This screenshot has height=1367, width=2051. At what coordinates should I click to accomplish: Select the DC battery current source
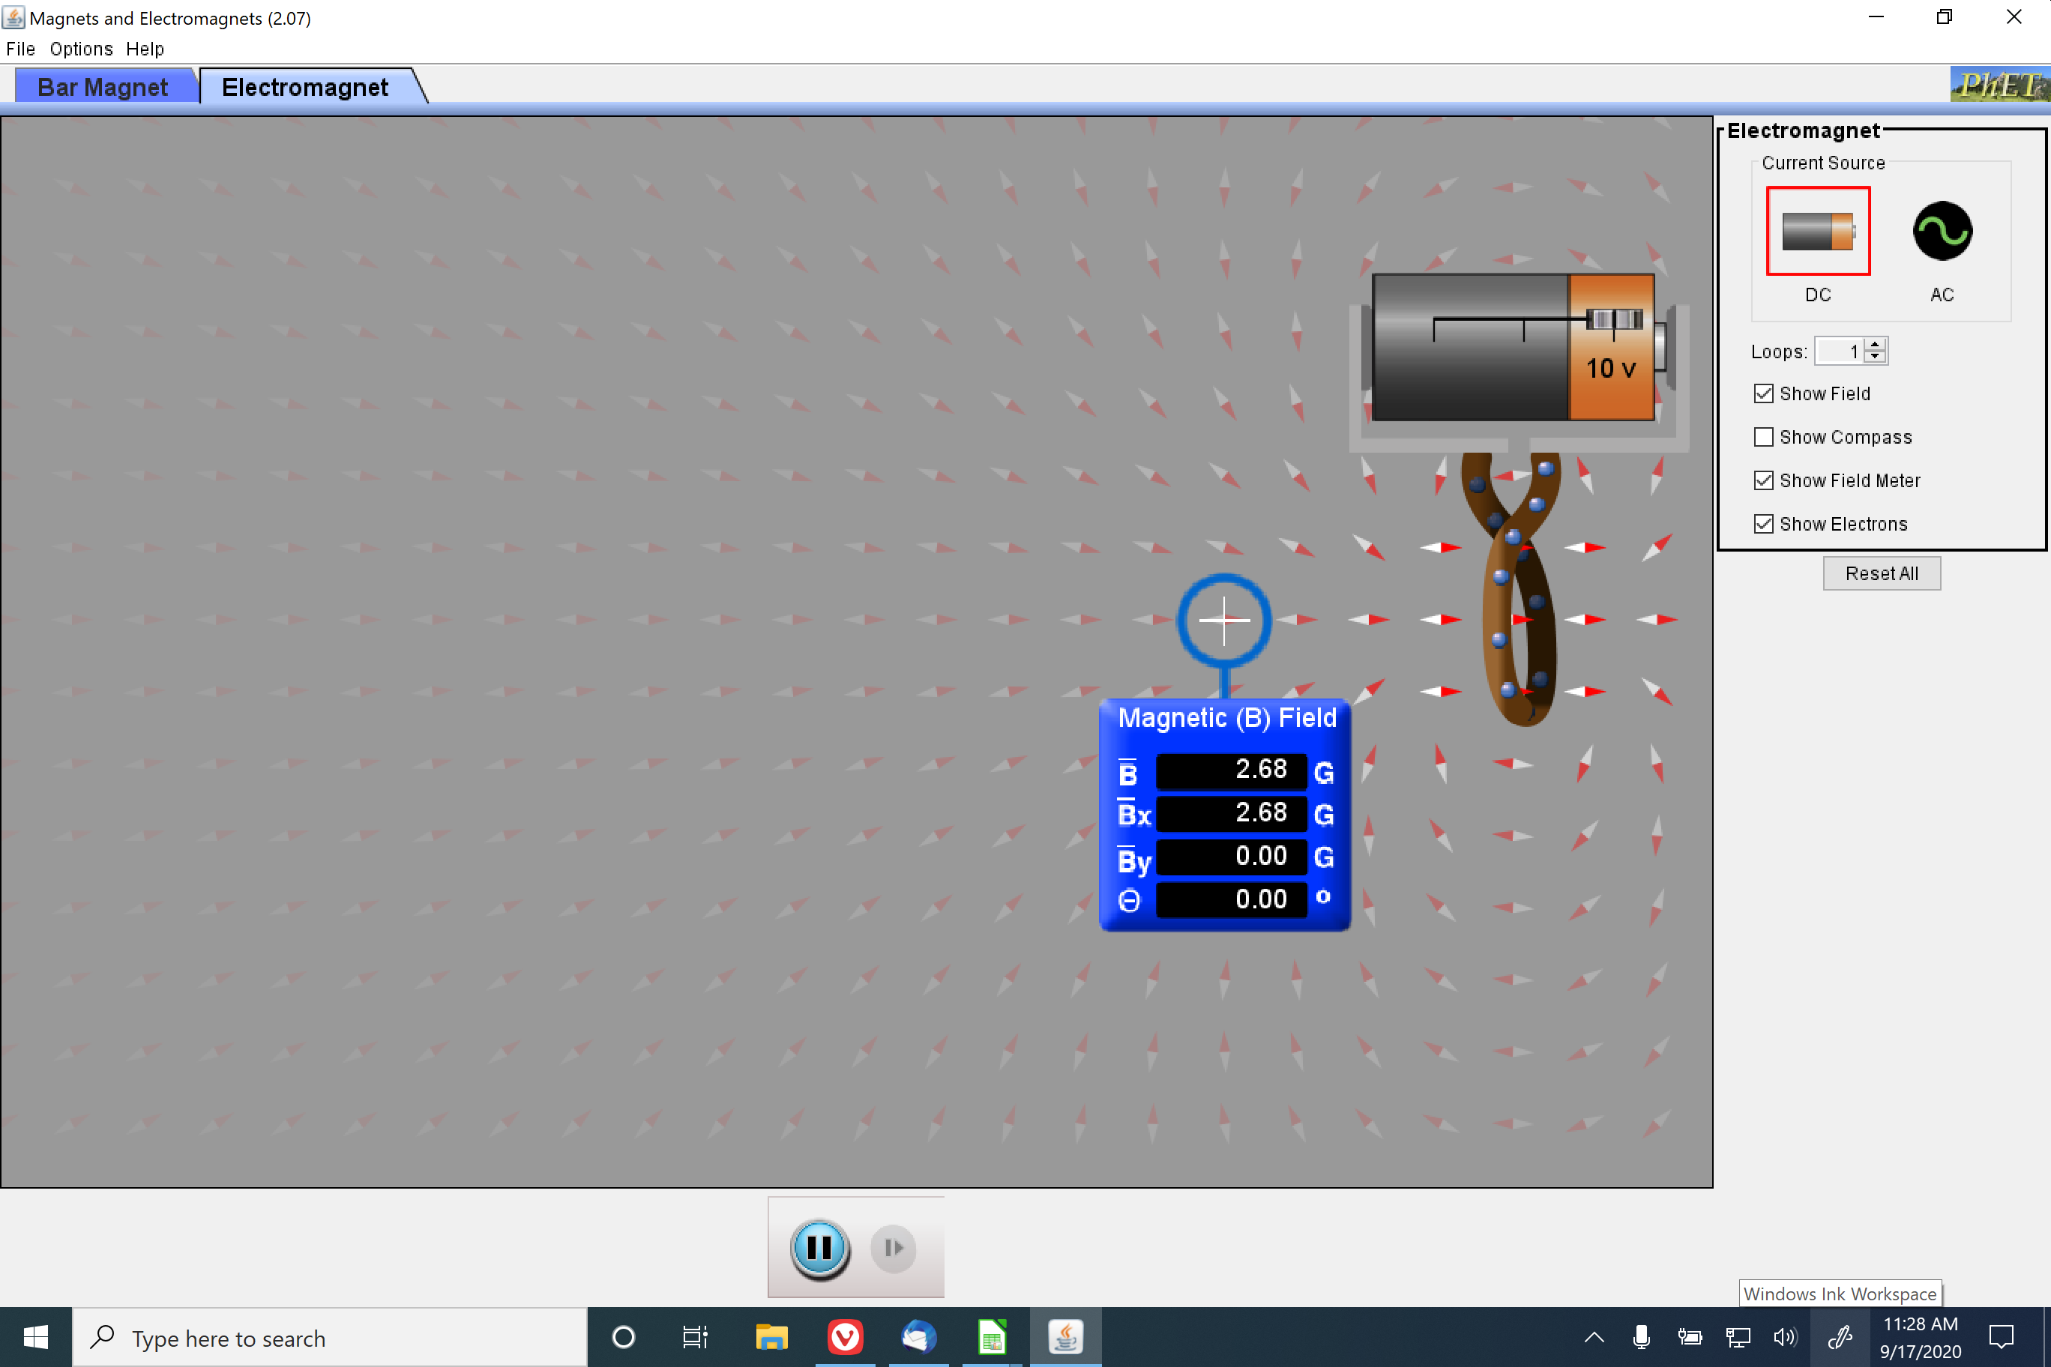point(1817,230)
